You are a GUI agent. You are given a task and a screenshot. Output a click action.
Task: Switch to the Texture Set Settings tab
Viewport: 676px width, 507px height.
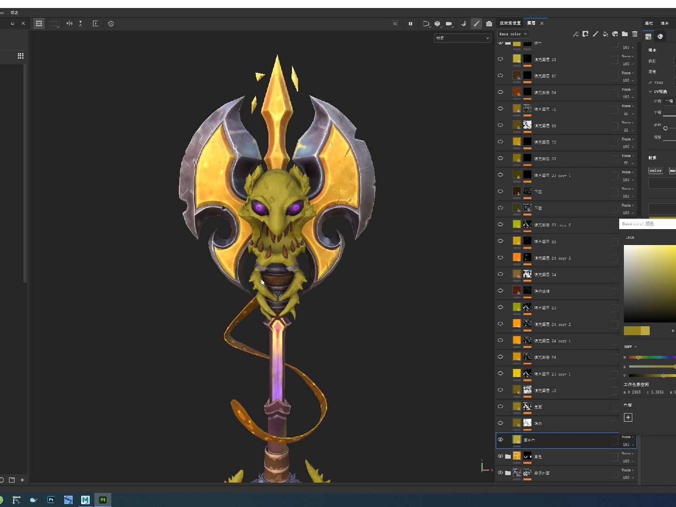510,23
